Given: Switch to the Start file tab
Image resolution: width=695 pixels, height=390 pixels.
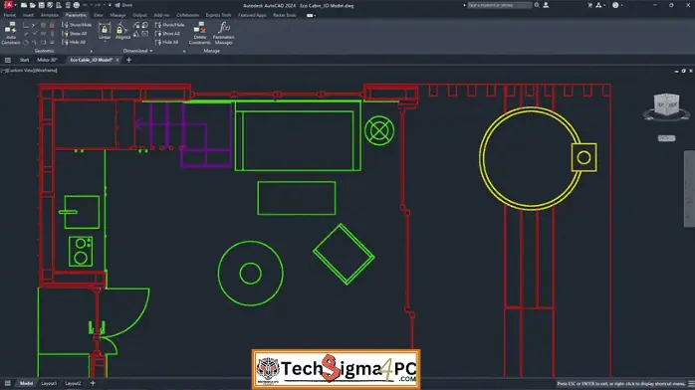Looking at the screenshot, I should click(24, 60).
